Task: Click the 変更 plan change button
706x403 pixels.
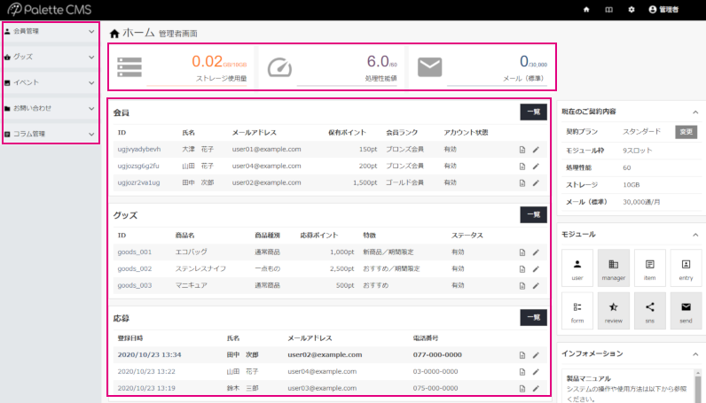Action: click(x=686, y=132)
